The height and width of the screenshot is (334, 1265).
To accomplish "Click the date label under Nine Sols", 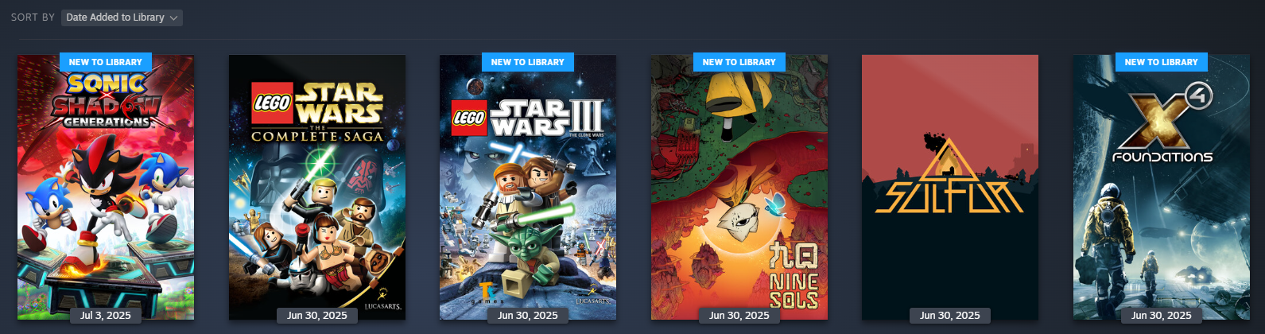I will pyautogui.click(x=739, y=316).
